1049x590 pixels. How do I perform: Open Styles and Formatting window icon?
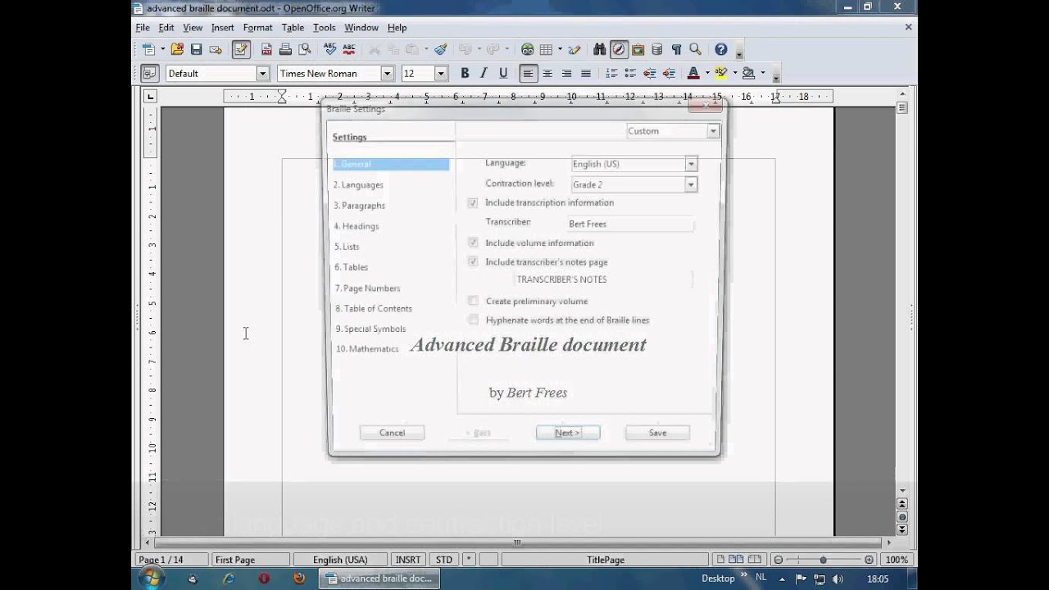[149, 73]
